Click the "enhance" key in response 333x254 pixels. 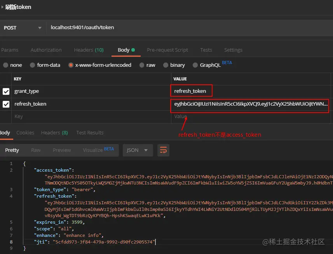(46, 235)
